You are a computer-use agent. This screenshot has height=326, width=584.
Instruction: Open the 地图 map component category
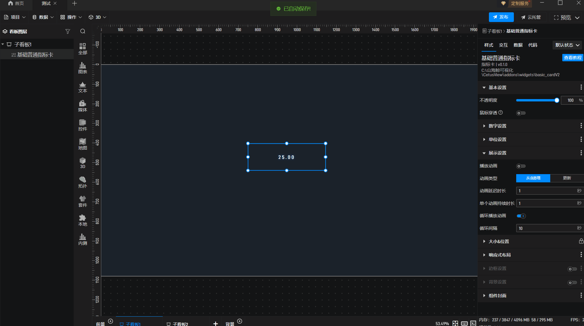point(82,144)
